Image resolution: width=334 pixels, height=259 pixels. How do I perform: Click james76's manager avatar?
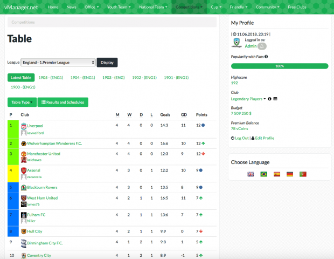point(24,205)
